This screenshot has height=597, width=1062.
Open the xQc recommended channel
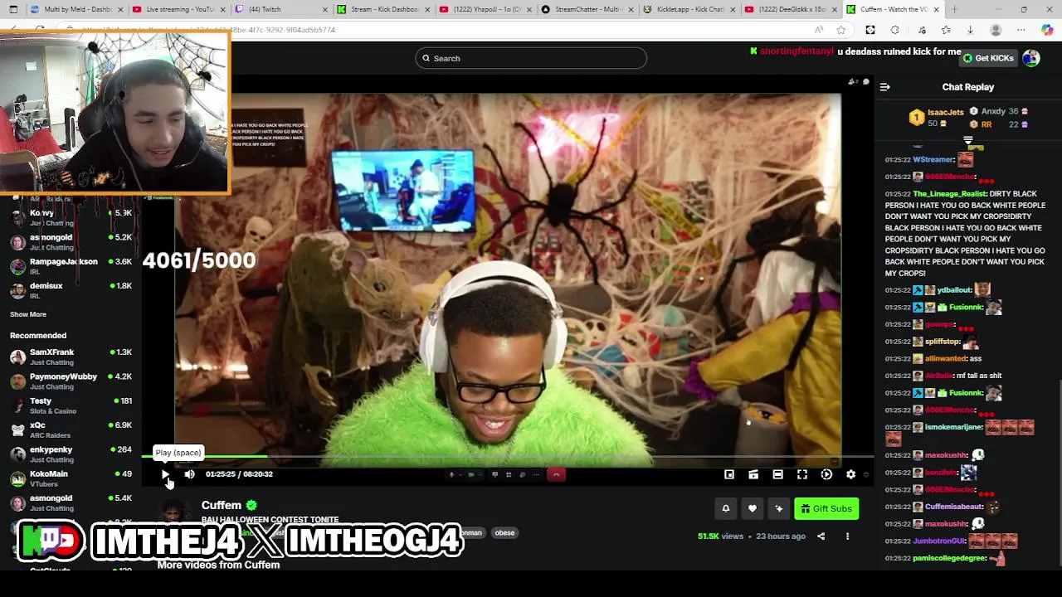(x=71, y=430)
